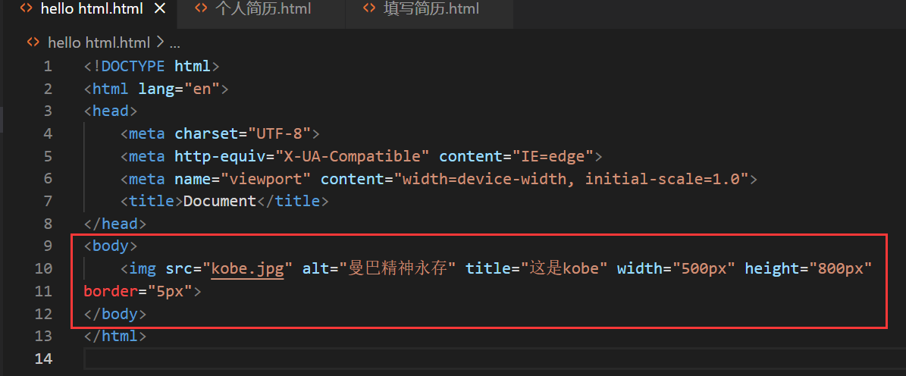Click the alt text "曼巴精神永存"

(398, 268)
